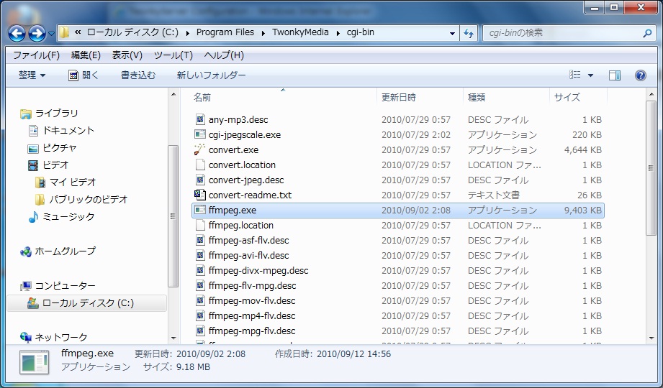Click 新しいフォルダー button
This screenshot has height=388, width=663.
pyautogui.click(x=211, y=75)
